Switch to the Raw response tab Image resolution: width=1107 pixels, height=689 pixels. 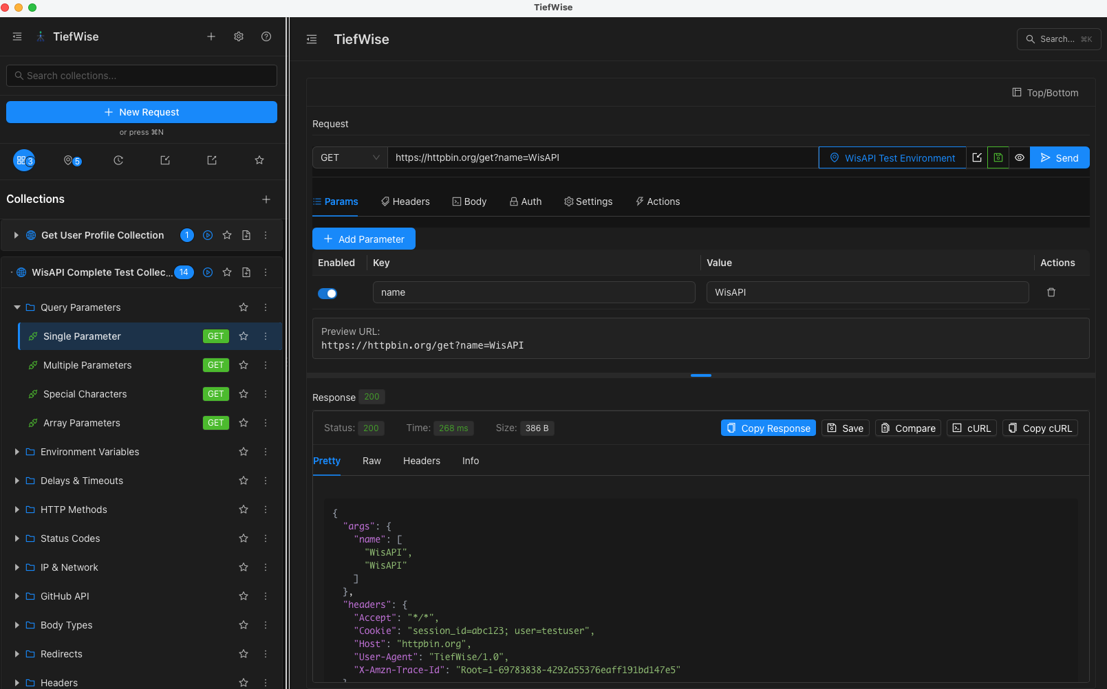[x=372, y=461]
